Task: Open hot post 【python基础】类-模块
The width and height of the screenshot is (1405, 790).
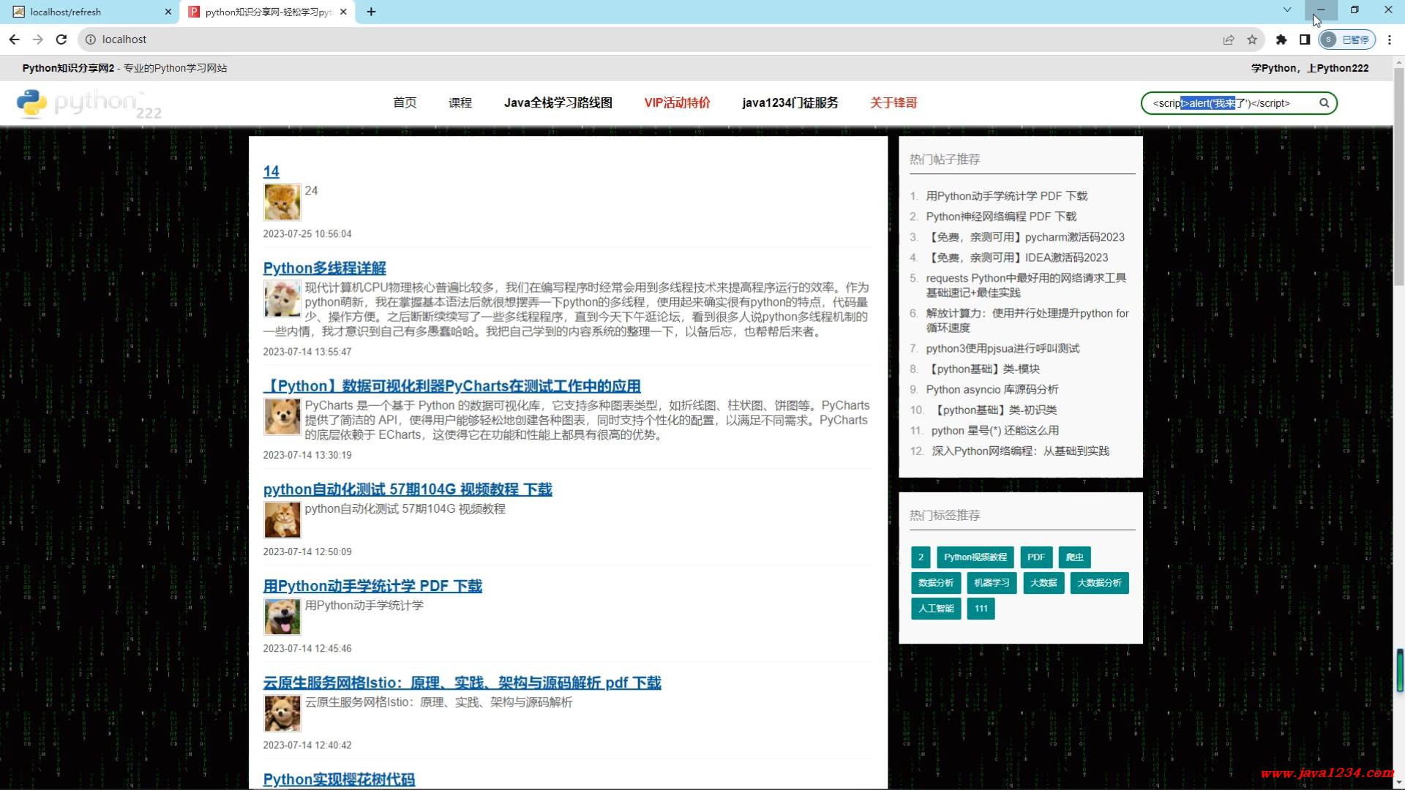Action: click(983, 369)
